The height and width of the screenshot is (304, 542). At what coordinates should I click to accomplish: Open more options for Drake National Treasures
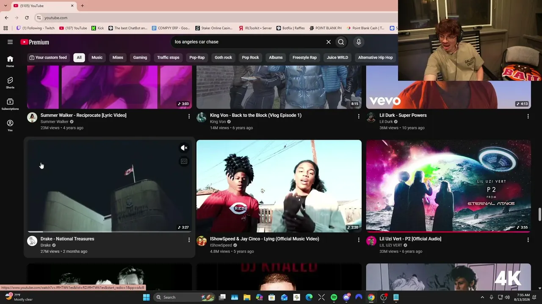[x=189, y=240]
